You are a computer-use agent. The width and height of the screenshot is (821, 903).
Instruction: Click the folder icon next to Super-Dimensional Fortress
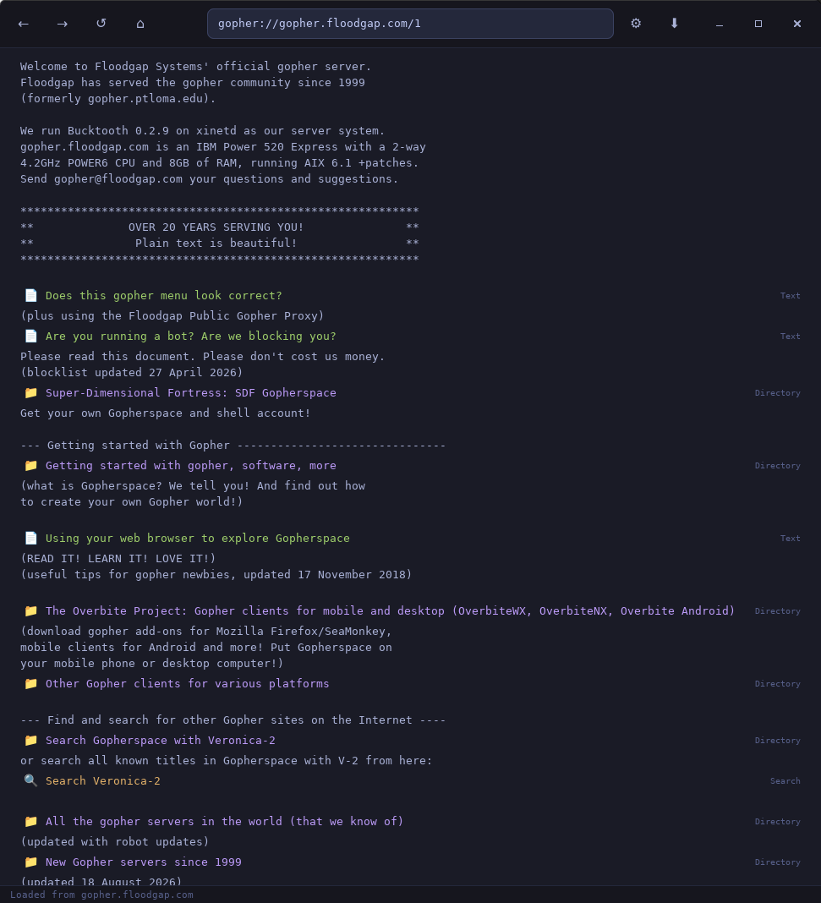click(x=31, y=392)
